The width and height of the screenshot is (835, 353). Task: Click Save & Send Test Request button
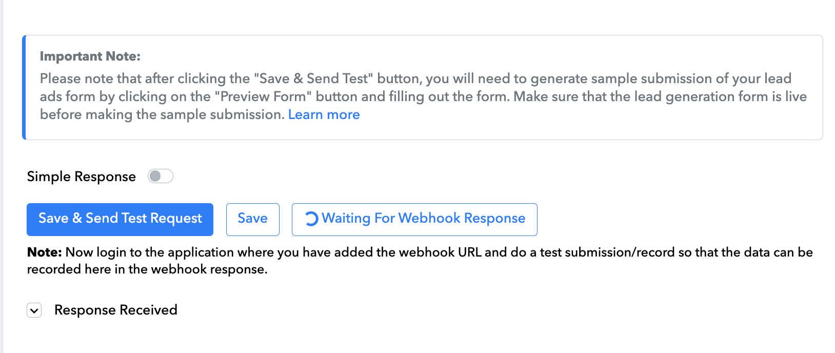[x=120, y=220]
